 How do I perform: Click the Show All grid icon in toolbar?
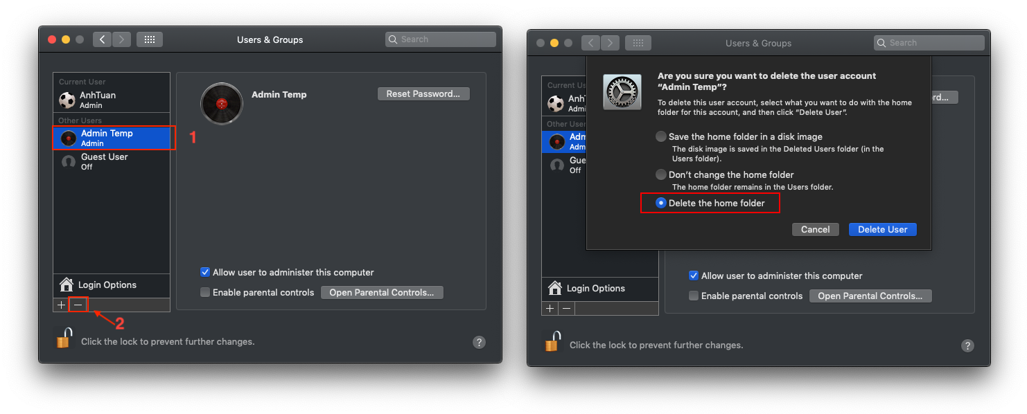[x=150, y=39]
